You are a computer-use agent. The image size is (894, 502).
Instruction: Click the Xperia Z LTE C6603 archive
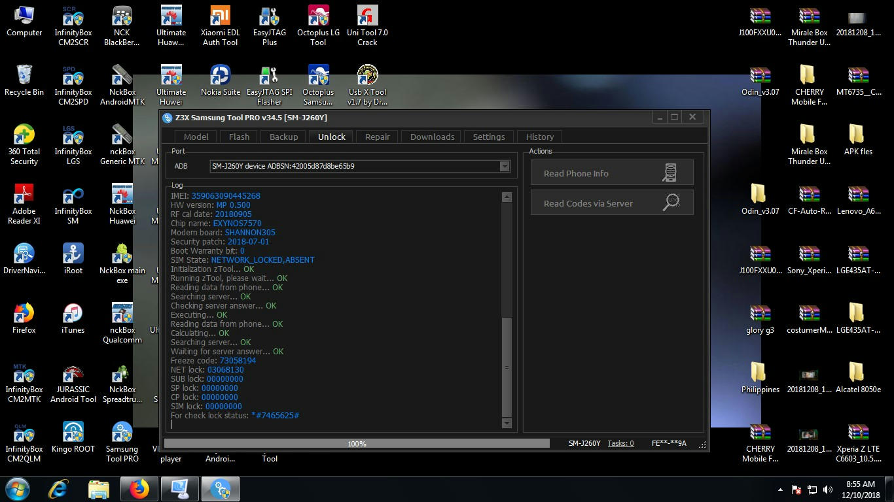click(858, 443)
